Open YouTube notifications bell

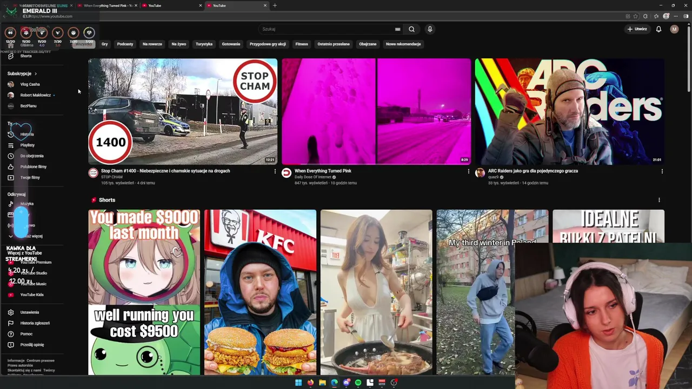(x=658, y=29)
